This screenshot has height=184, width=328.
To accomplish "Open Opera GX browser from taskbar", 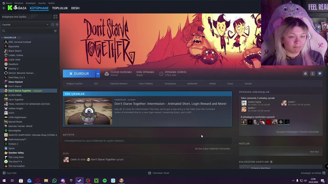I will tap(38, 181).
